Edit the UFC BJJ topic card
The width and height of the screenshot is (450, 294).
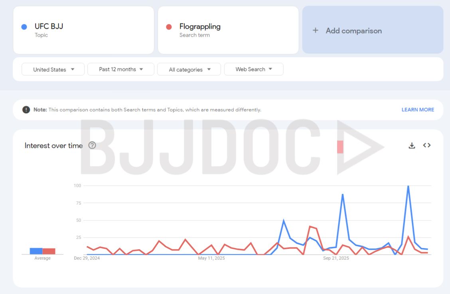83,30
